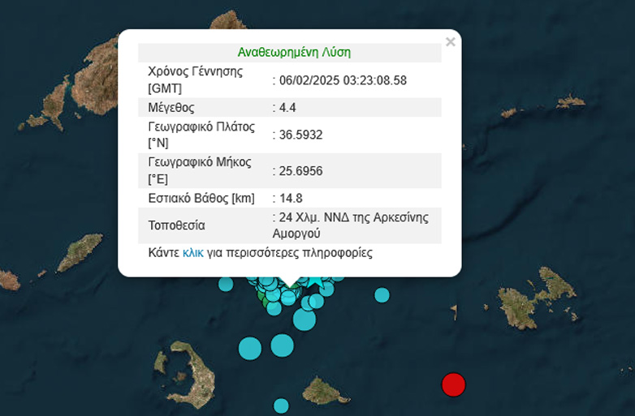Click the origin time 06/02/2025 03:23:08.58

click(343, 79)
